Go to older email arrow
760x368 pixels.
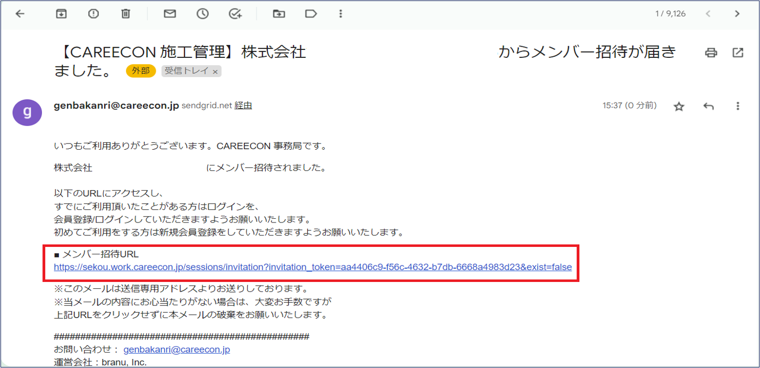tap(737, 14)
